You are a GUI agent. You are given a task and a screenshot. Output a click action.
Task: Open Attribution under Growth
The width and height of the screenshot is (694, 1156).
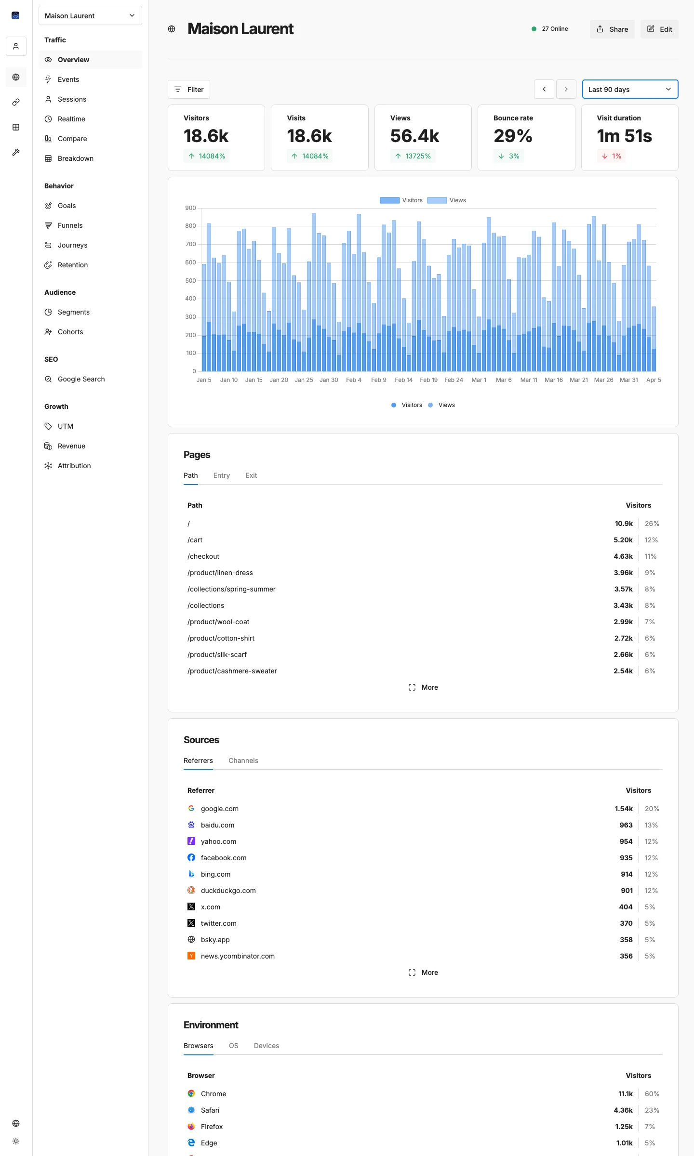tap(90, 466)
